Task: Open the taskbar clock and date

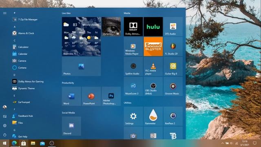Action: [245, 143]
